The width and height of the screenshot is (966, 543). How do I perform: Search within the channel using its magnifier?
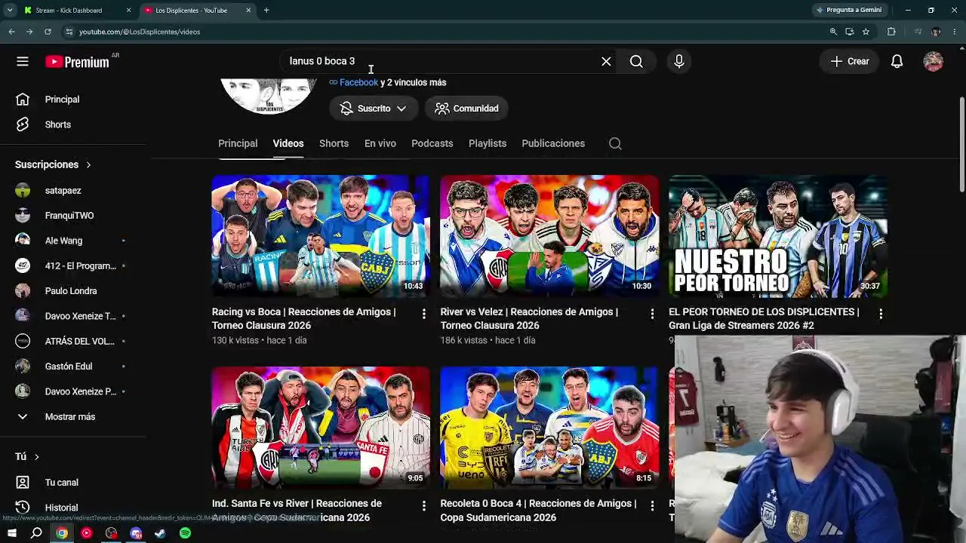615,143
